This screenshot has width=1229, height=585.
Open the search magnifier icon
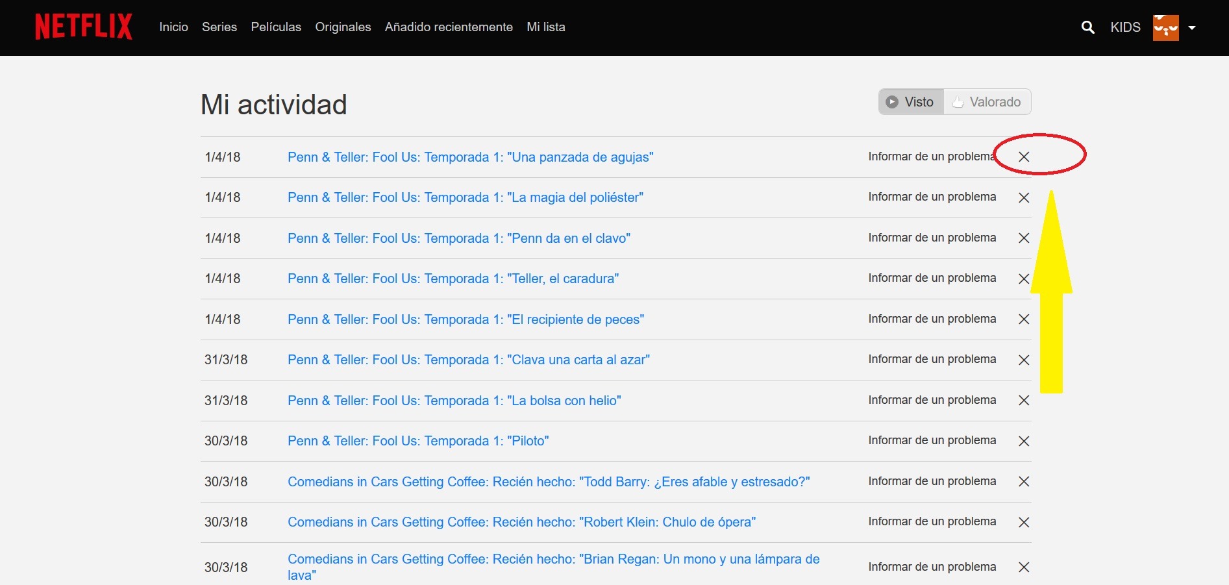point(1088,27)
